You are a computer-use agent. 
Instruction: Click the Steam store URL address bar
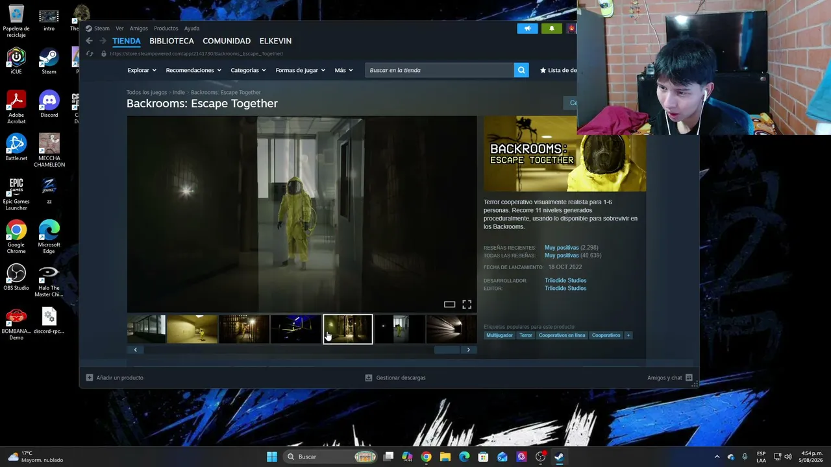(x=196, y=54)
